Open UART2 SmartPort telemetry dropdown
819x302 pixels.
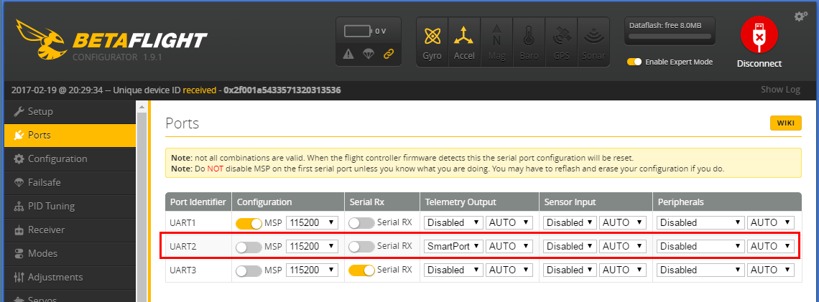point(453,247)
